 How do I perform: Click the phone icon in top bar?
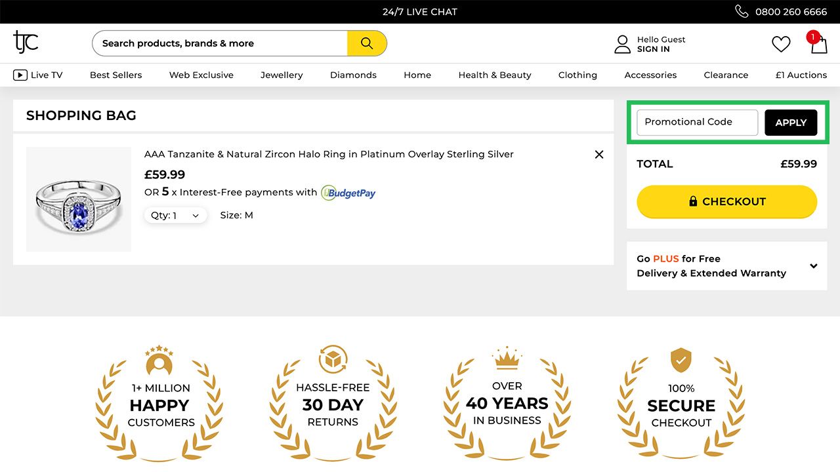pos(742,11)
